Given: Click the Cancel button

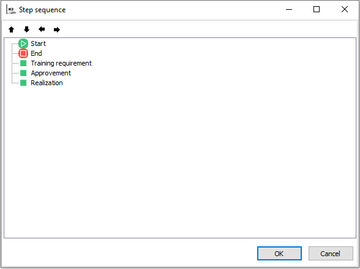Looking at the screenshot, I should click(x=331, y=254).
